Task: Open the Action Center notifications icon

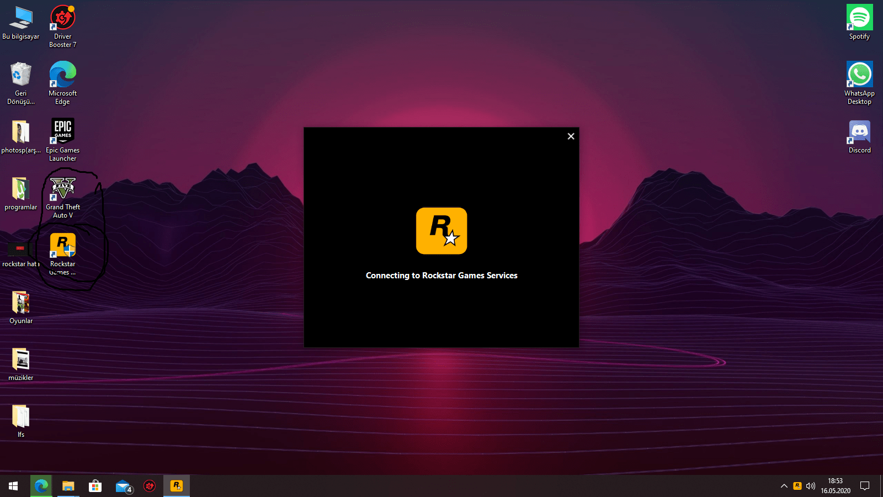Action: click(x=865, y=486)
